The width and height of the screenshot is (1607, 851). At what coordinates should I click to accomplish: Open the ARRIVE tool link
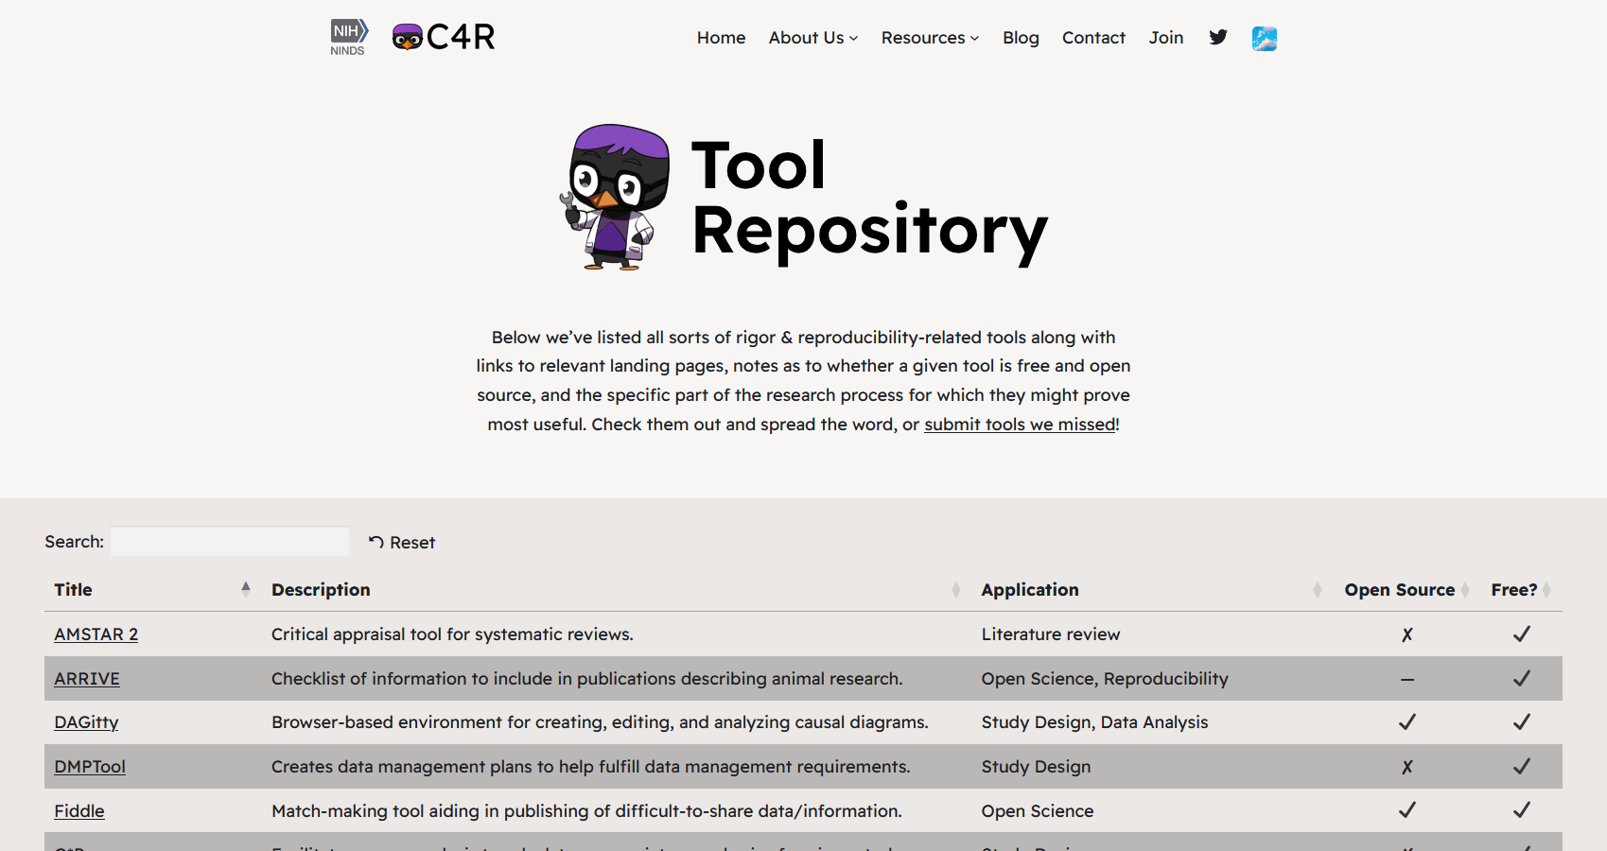tap(87, 679)
